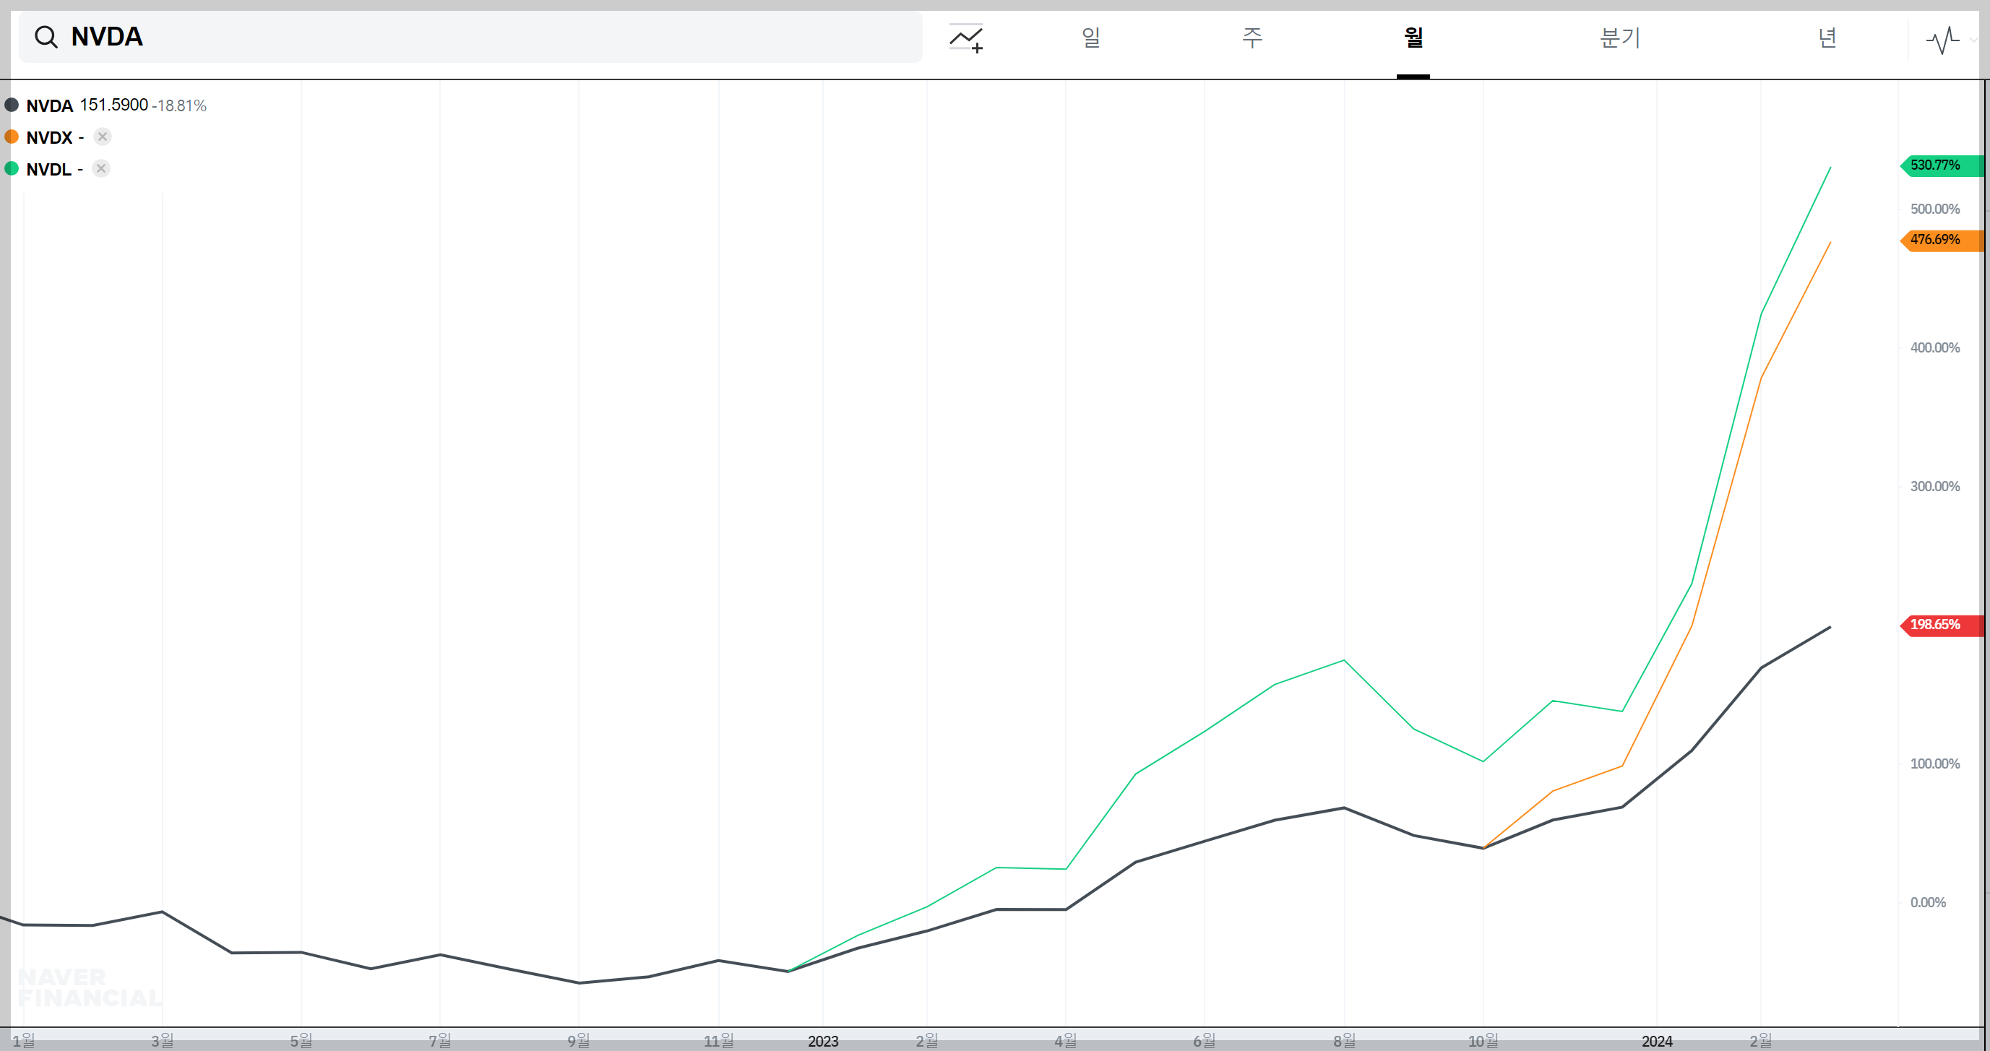Open the add comparison chart icon

(x=965, y=38)
